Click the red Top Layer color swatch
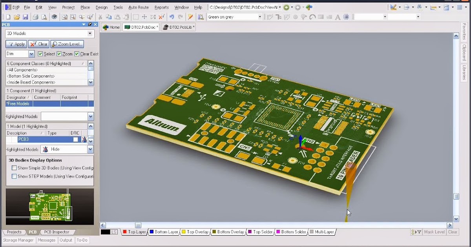This screenshot has width=471, height=247. point(125,232)
